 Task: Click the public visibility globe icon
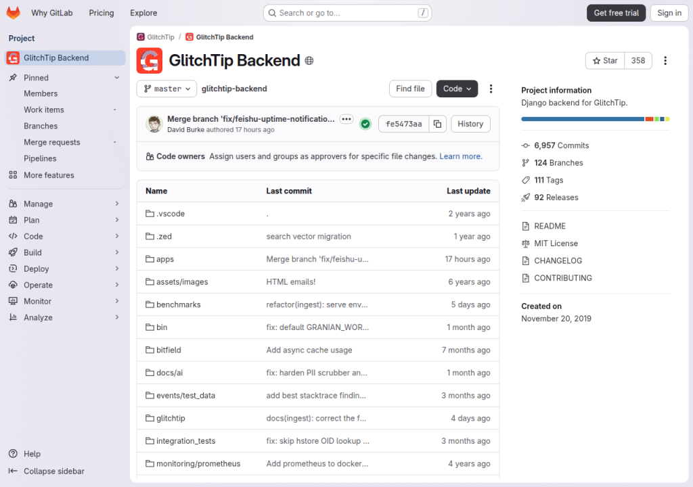309,61
